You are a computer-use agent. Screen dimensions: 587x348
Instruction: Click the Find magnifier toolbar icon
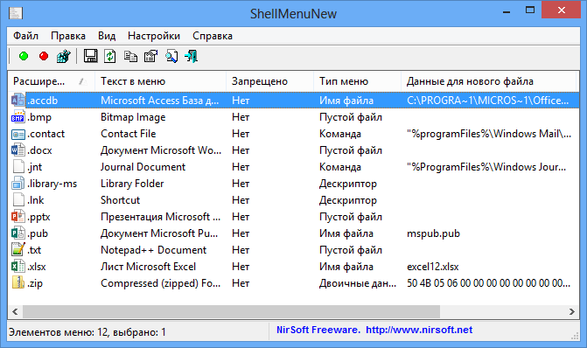coord(171,56)
